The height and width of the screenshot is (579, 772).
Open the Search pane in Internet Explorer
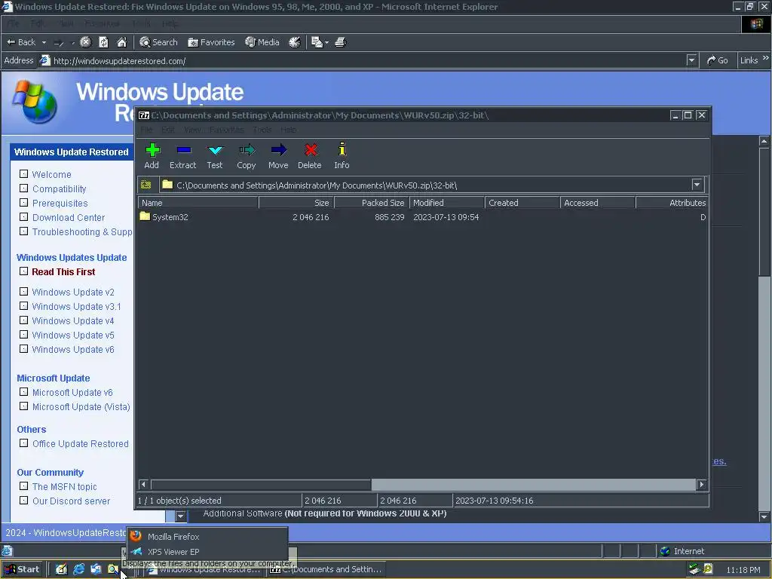pyautogui.click(x=158, y=42)
